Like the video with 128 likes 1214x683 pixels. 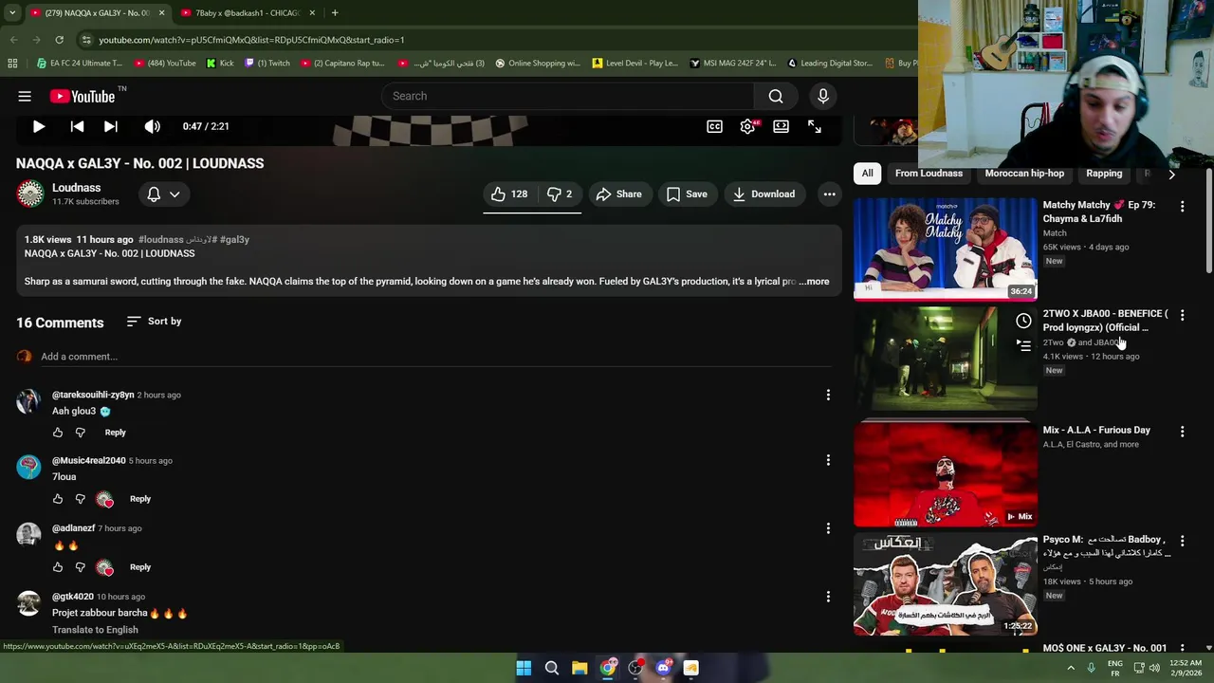[509, 194]
